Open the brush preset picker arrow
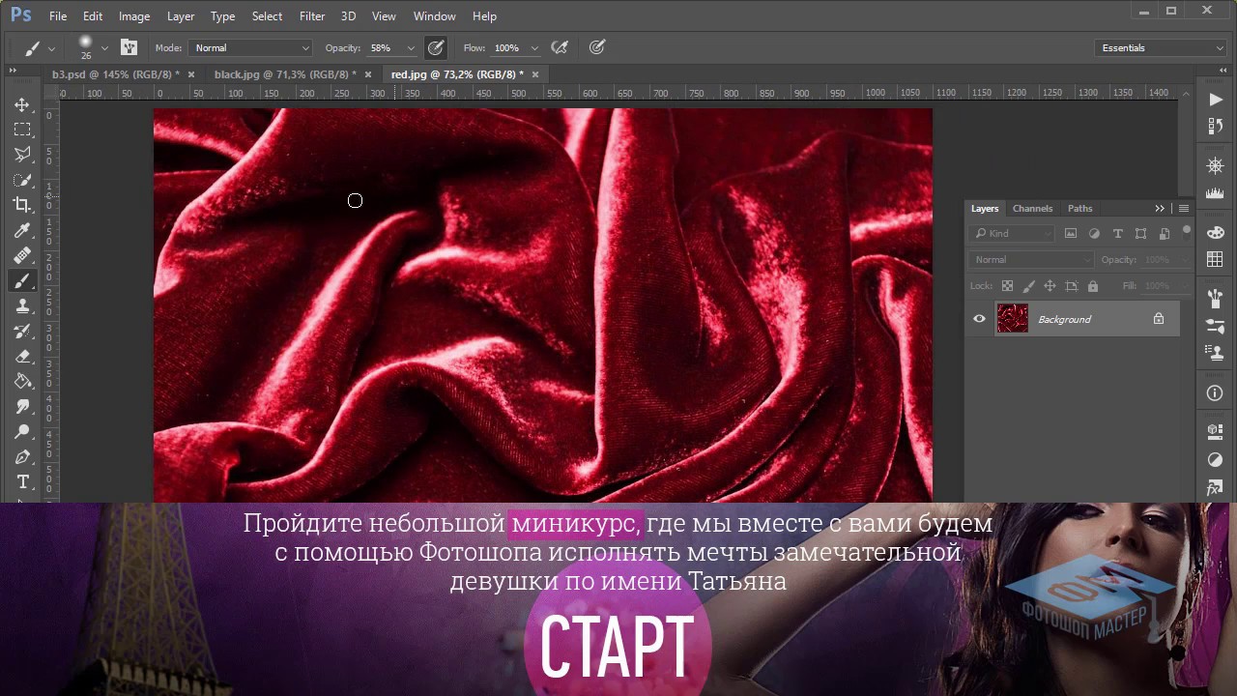 click(x=104, y=47)
